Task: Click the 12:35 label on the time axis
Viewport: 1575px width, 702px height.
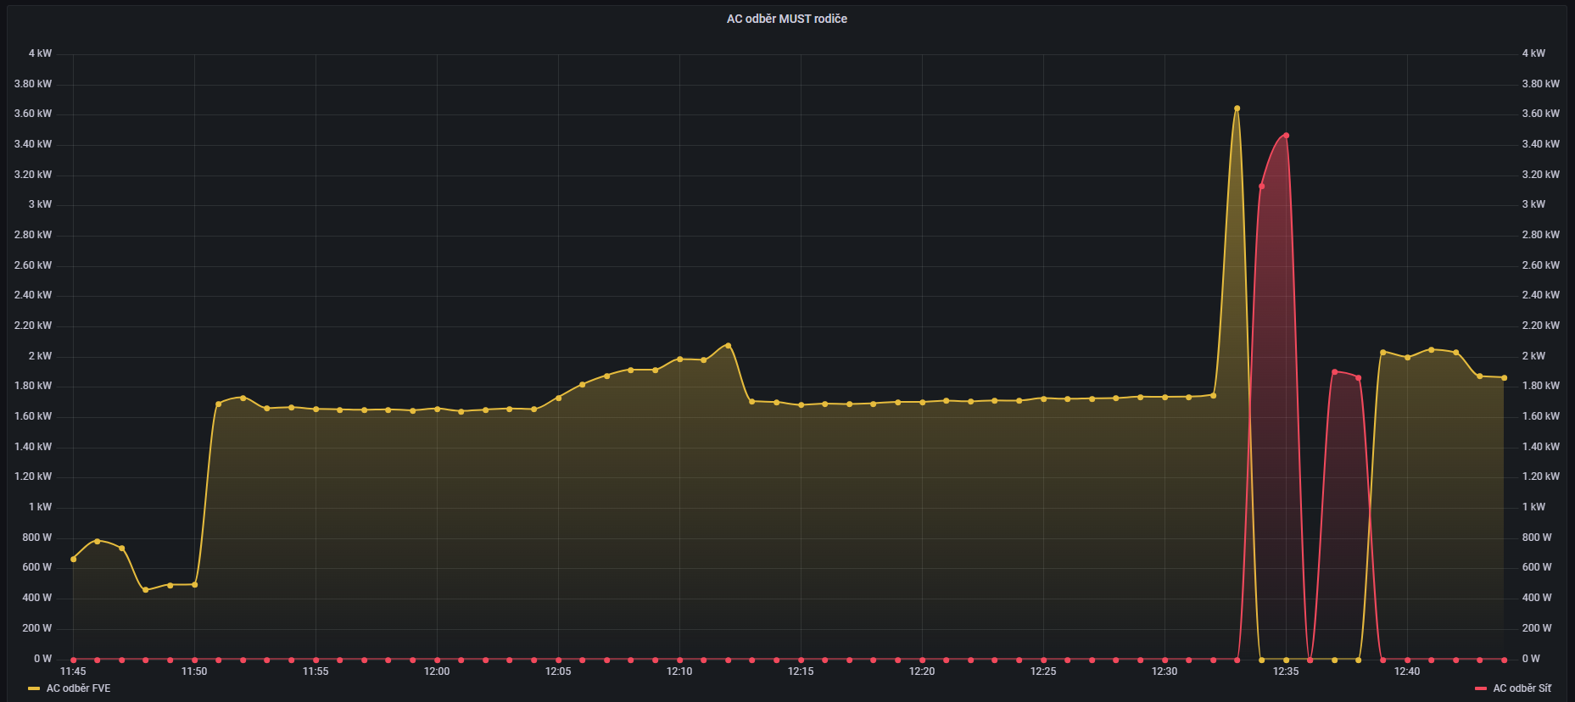Action: tap(1285, 671)
